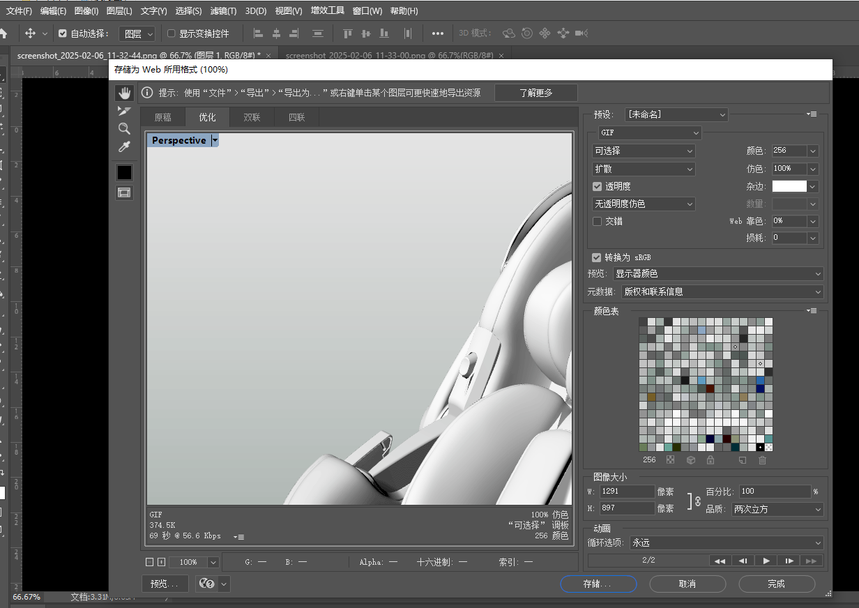The width and height of the screenshot is (859, 608).
Task: Uncheck the 透明度 checkbox
Action: pyautogui.click(x=597, y=187)
